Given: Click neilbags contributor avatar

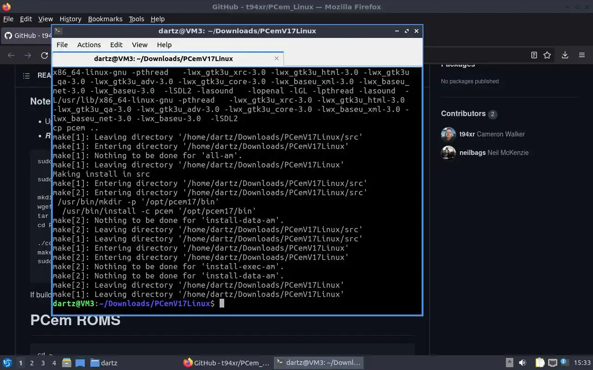Looking at the screenshot, I should click(x=448, y=153).
